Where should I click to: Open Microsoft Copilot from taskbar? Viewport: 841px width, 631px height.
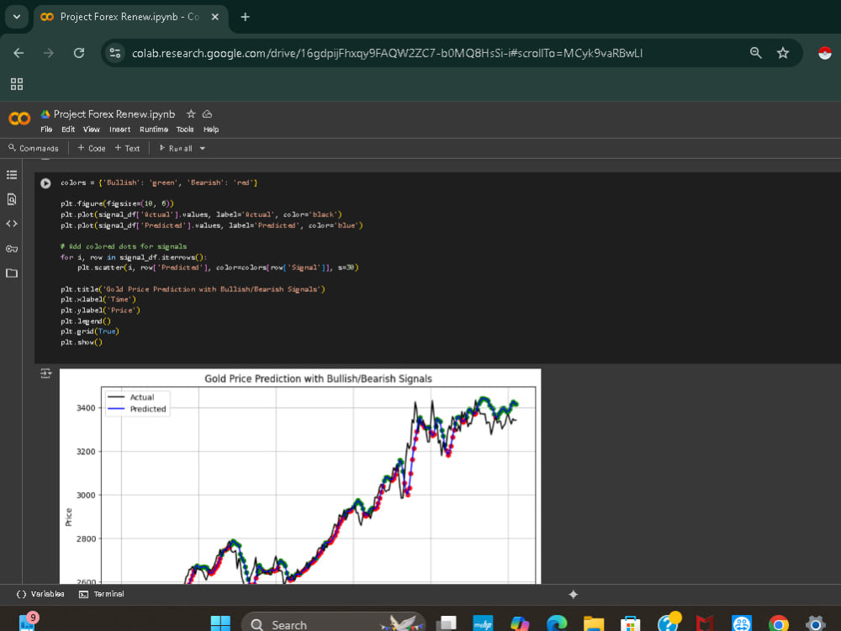[x=520, y=623]
